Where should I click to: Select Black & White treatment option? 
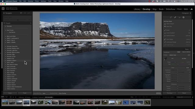click(x=186, y=52)
